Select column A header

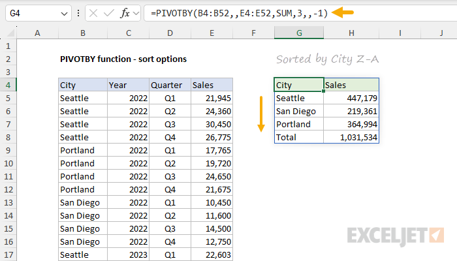37,33
